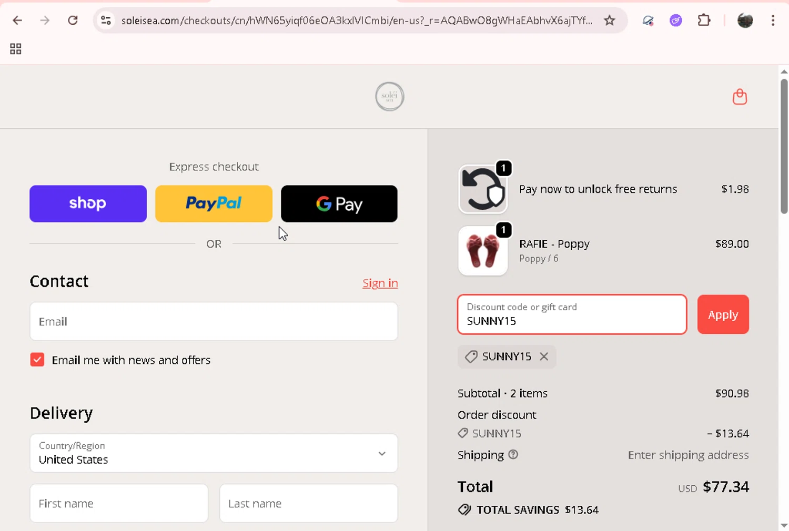Click the Poppy / 6 variant text

[539, 259]
